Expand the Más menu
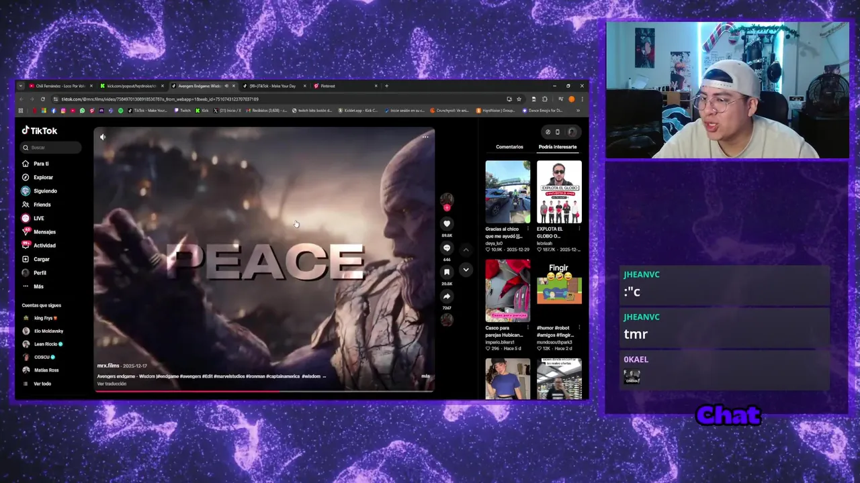 [x=34, y=286]
